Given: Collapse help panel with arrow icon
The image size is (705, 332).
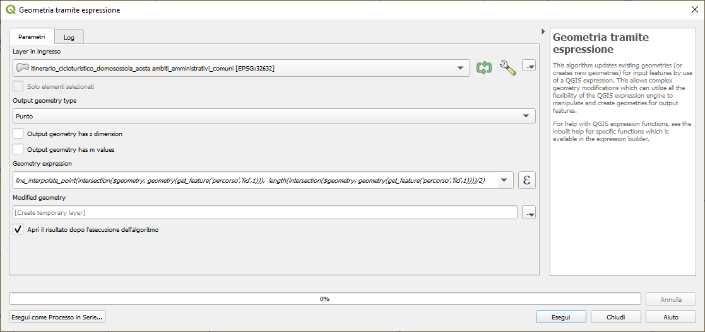Looking at the screenshot, I should [x=543, y=31].
